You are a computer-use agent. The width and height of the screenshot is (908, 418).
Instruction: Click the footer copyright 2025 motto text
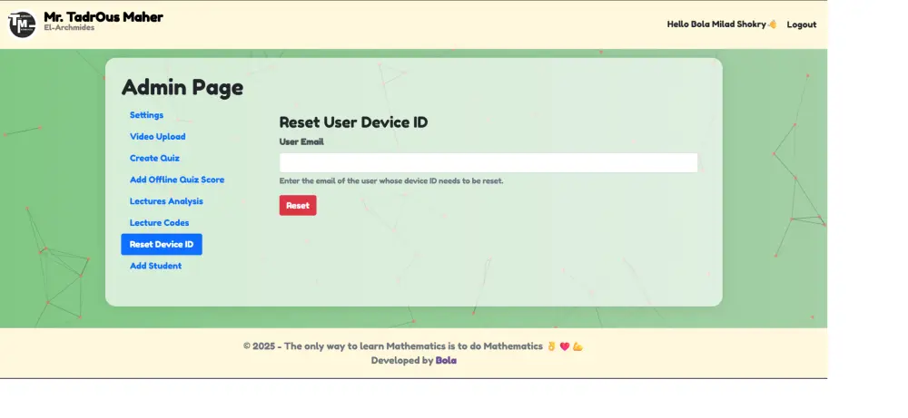point(413,346)
